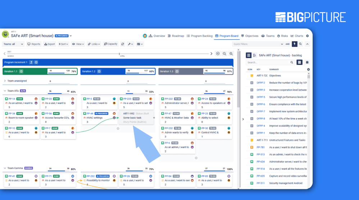Click Iteration 1.2 capacity progress bar
This screenshot has width=359, height=200.
(137, 71)
